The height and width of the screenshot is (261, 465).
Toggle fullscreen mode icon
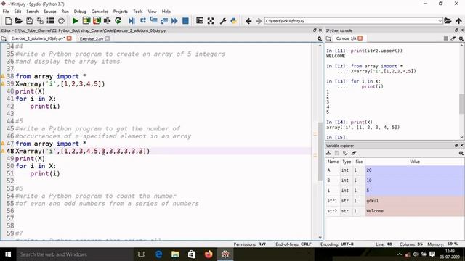click(x=211, y=21)
